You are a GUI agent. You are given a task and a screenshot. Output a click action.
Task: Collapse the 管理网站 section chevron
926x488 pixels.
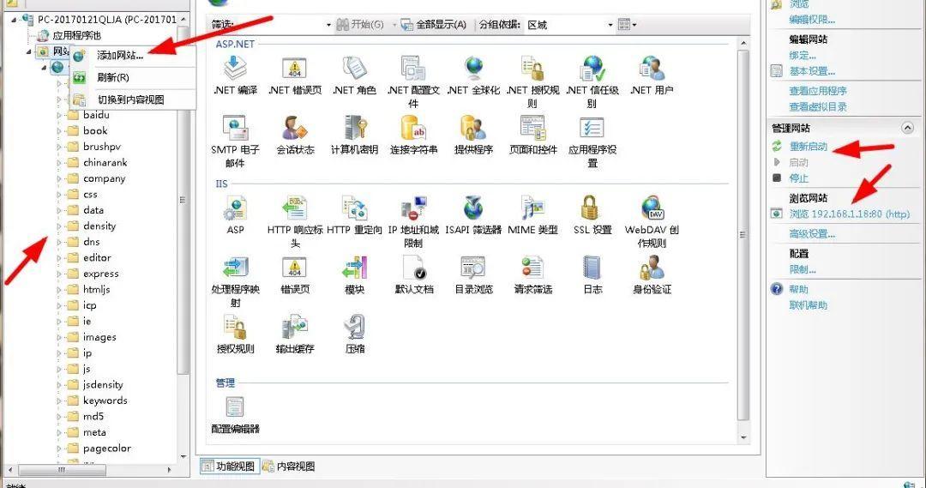click(907, 128)
